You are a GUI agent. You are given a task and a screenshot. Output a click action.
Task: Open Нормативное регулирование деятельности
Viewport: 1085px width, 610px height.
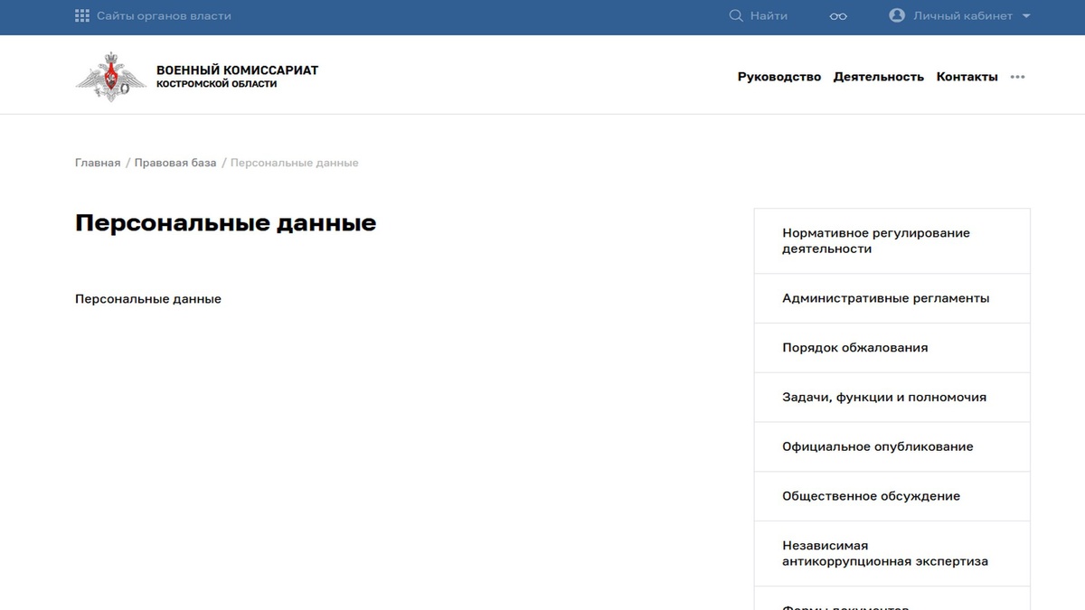[875, 240]
